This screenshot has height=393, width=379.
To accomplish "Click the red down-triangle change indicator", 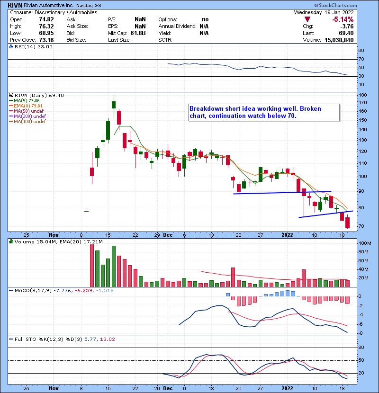I will (x=307, y=19).
